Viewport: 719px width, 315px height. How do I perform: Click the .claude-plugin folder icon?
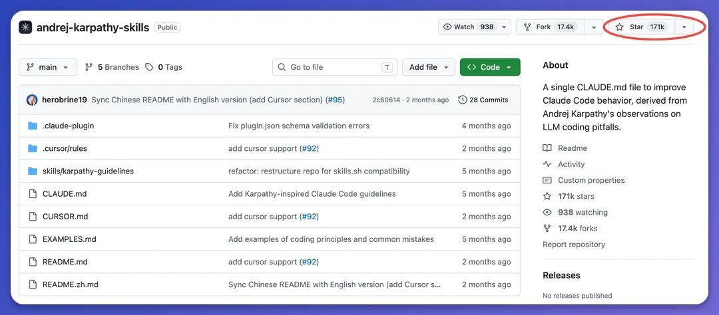32,126
